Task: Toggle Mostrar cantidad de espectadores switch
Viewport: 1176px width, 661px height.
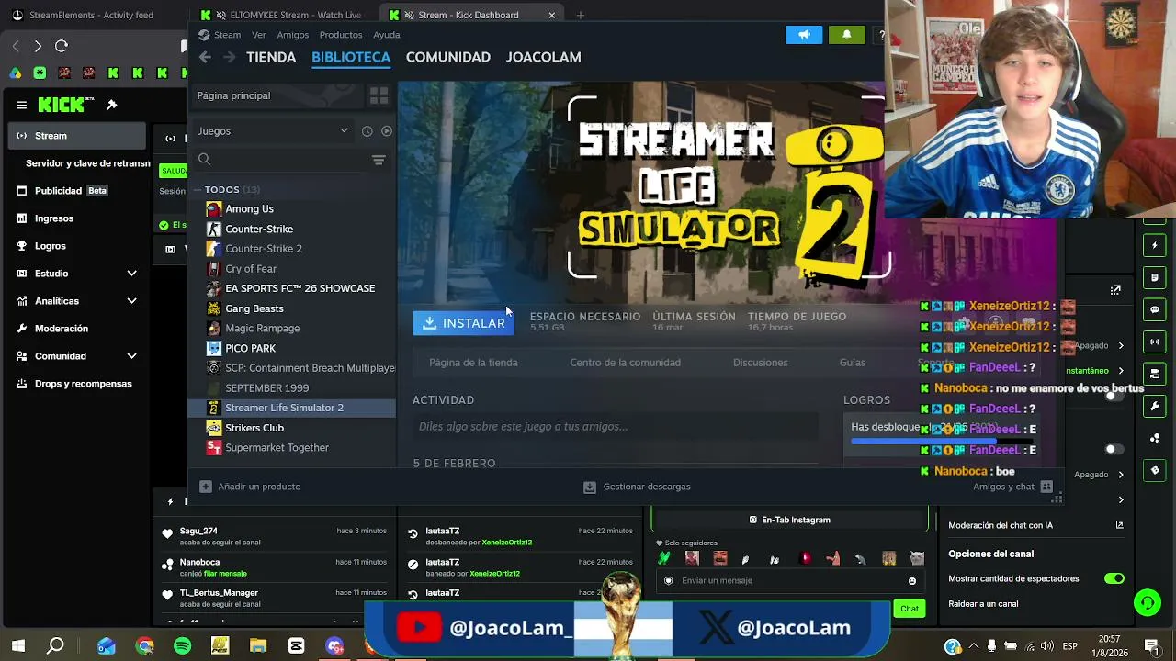Action: click(1114, 578)
